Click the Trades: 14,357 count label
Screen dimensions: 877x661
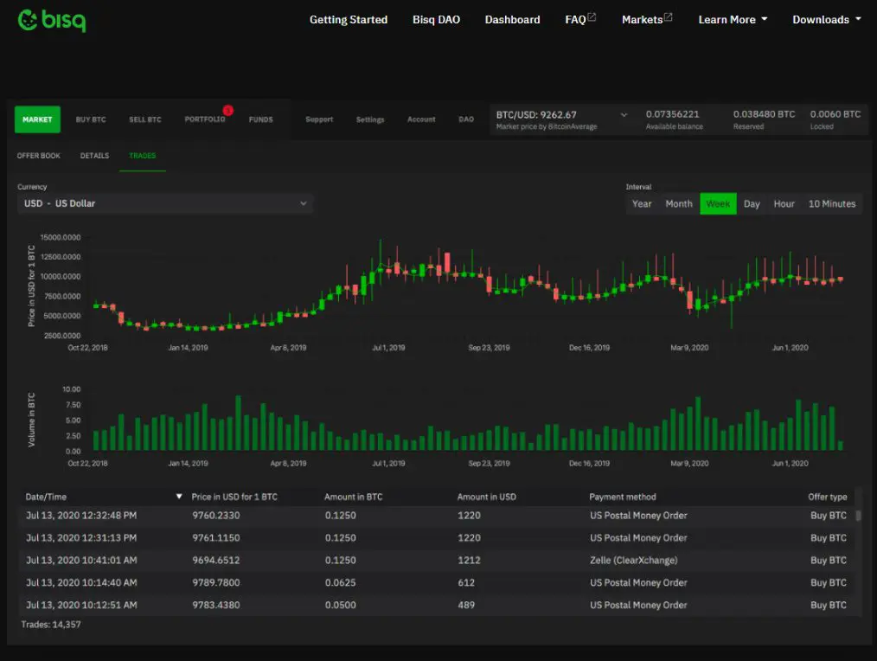(x=51, y=625)
